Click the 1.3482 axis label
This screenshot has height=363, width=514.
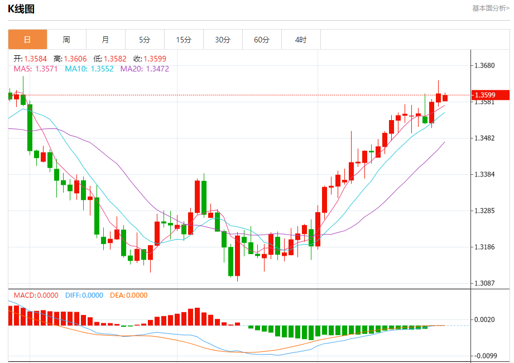(484, 138)
